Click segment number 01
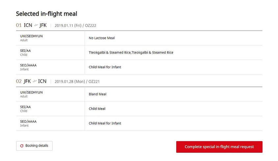 (19, 25)
